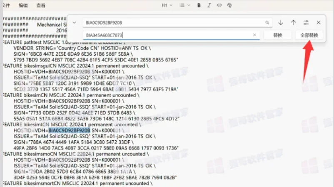The image size is (334, 187).
Task: Find next match with the down arrow
Action: pyautogui.click(x=281, y=22)
